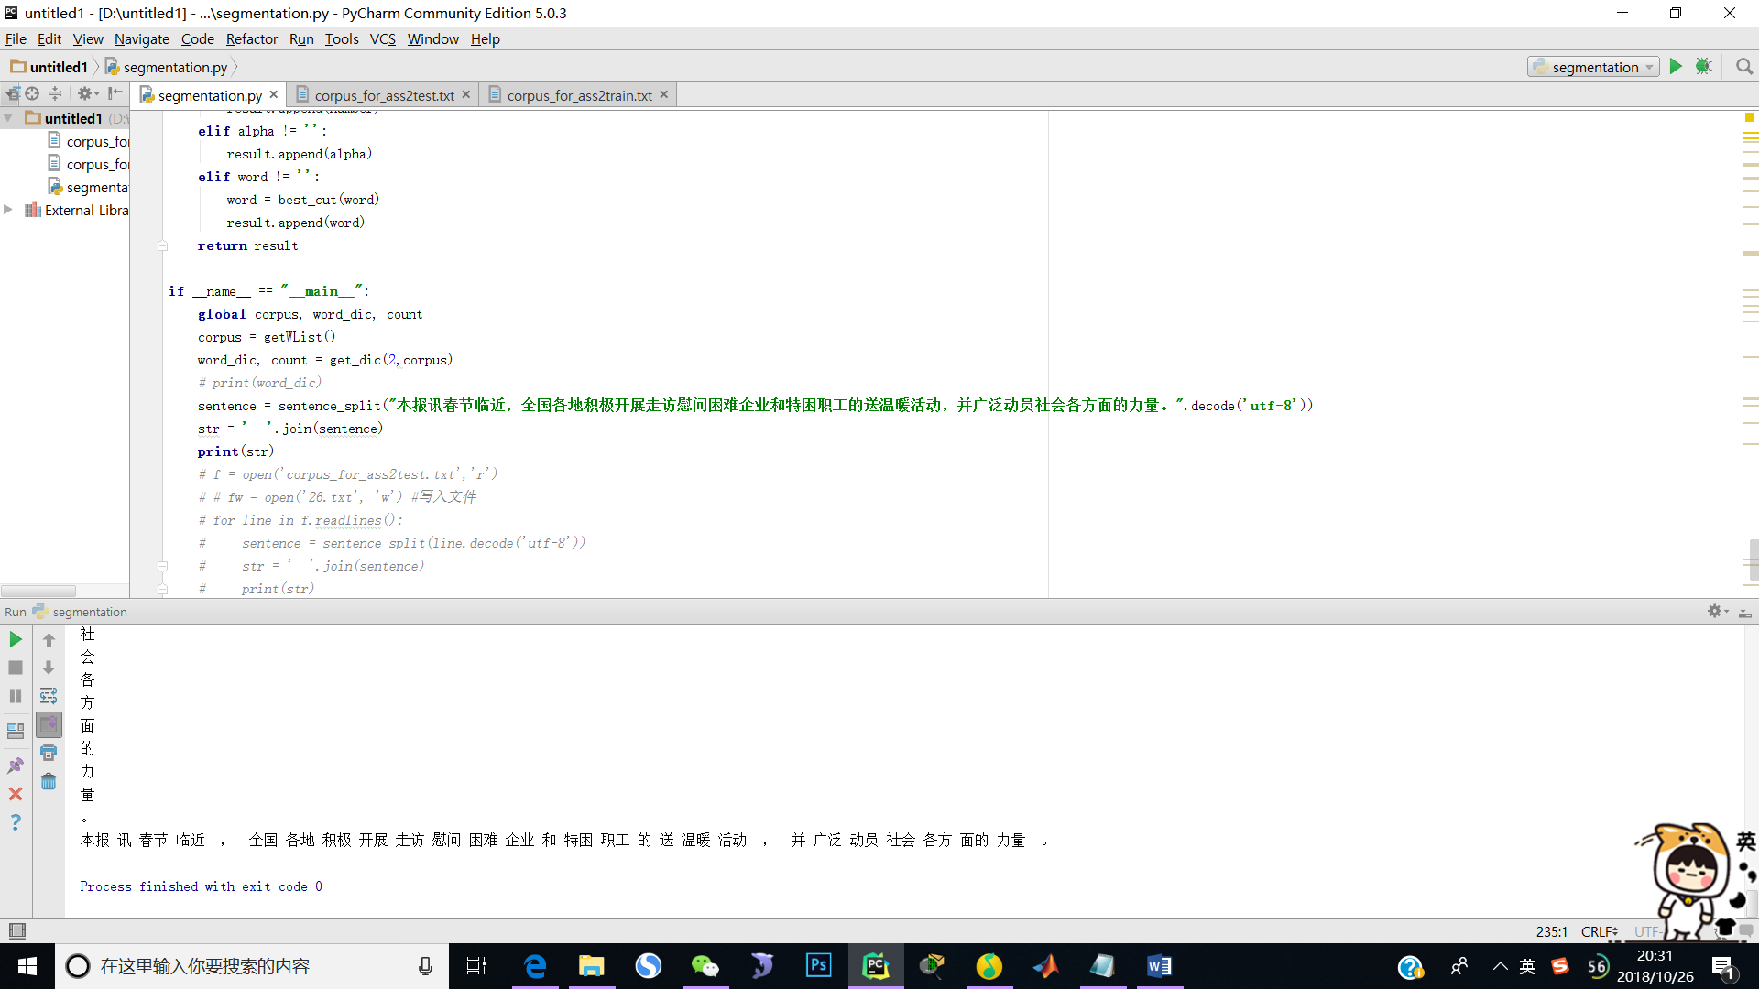
Task: Start debugging with the bug icon
Action: [1703, 67]
